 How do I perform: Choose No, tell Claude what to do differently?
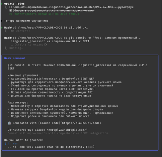[51, 147]
